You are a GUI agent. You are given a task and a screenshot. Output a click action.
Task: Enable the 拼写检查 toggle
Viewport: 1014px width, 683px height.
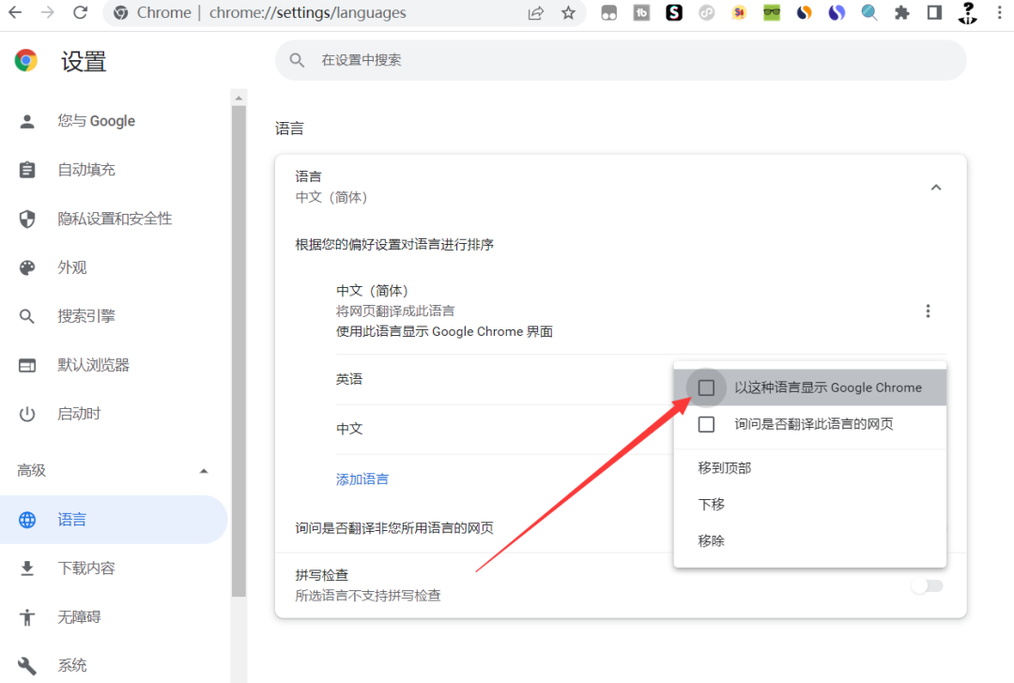928,585
